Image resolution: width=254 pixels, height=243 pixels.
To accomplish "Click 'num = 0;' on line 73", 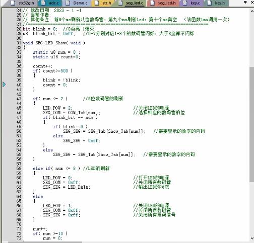I will [52, 238].
